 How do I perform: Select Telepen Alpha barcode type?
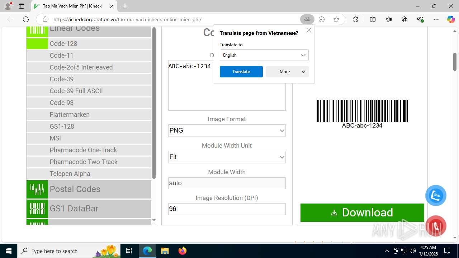click(89, 174)
